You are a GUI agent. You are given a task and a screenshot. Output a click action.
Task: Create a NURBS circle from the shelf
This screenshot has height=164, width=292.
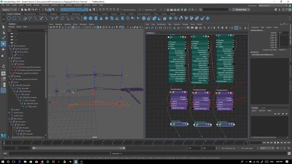tap(9, 18)
